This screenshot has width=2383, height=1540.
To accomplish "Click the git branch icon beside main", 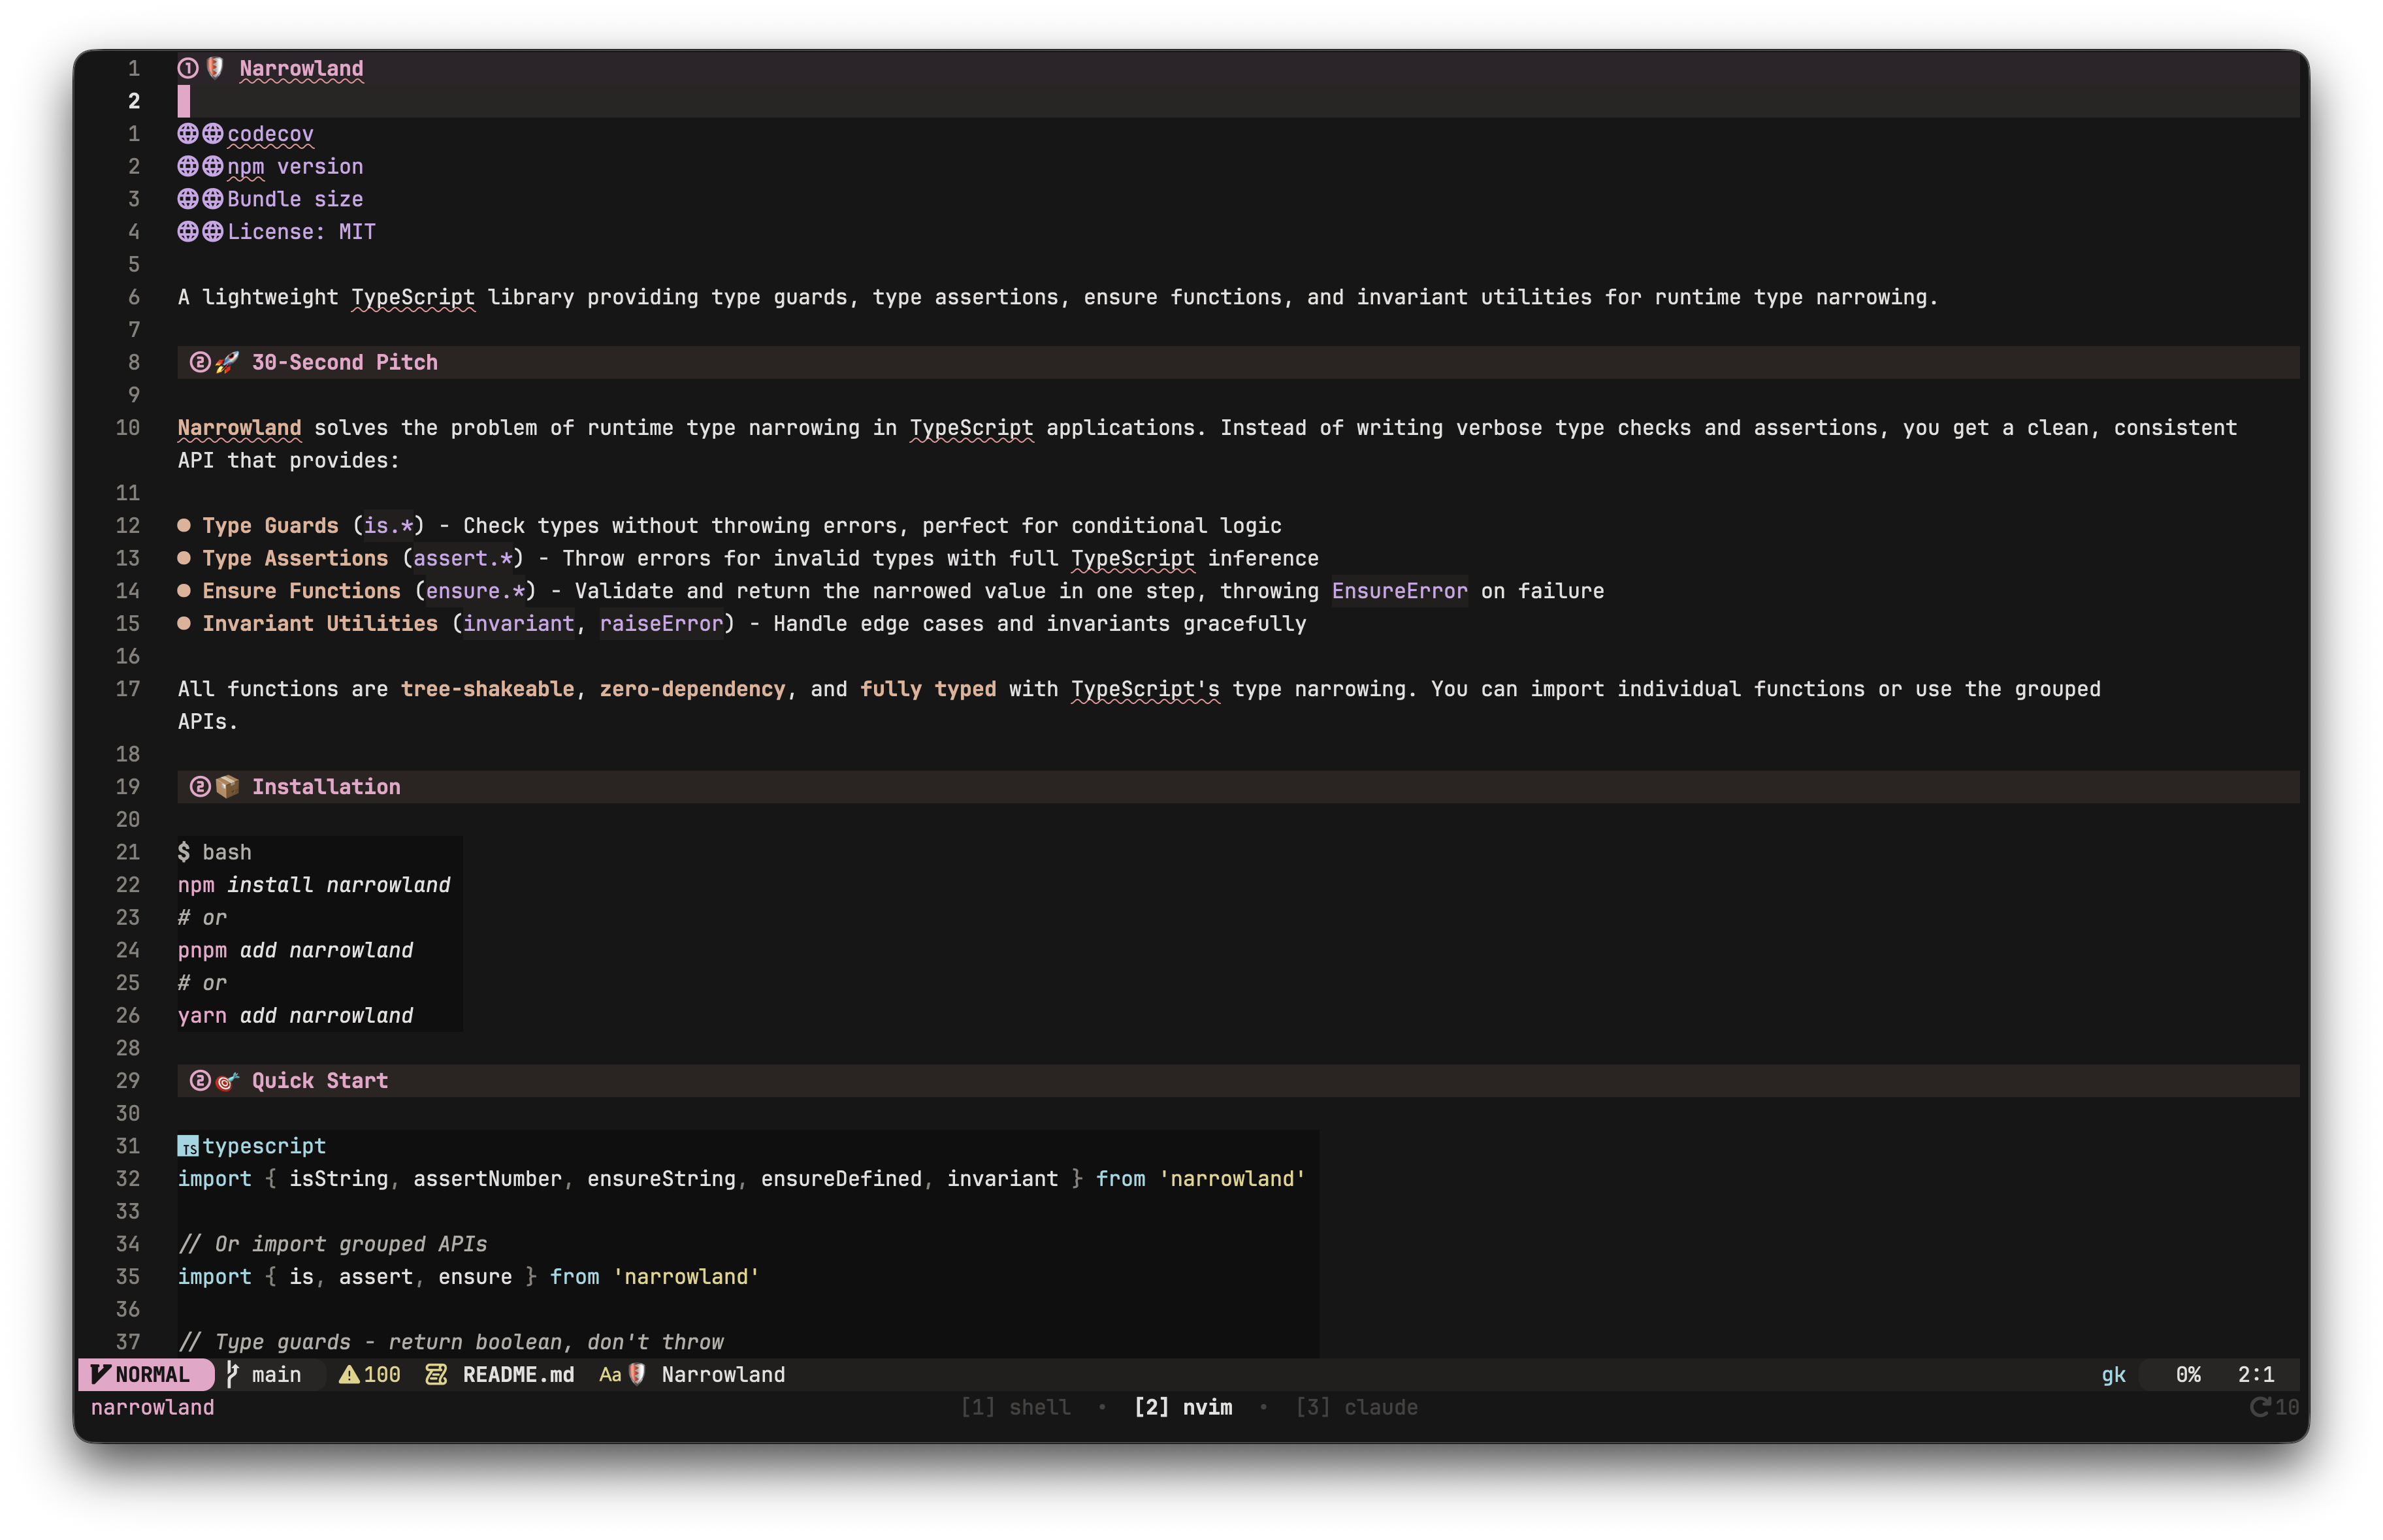I will [x=232, y=1374].
